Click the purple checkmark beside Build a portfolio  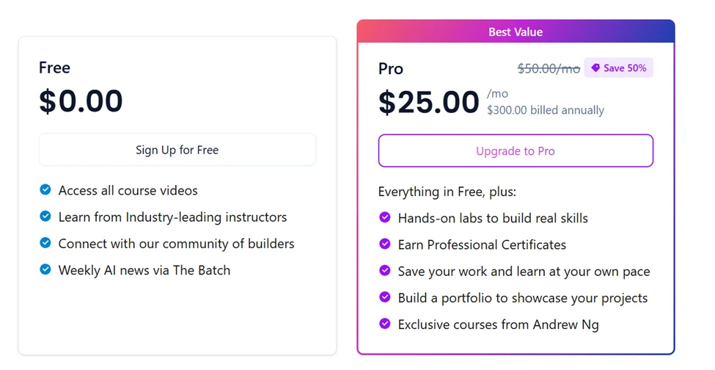(x=385, y=297)
